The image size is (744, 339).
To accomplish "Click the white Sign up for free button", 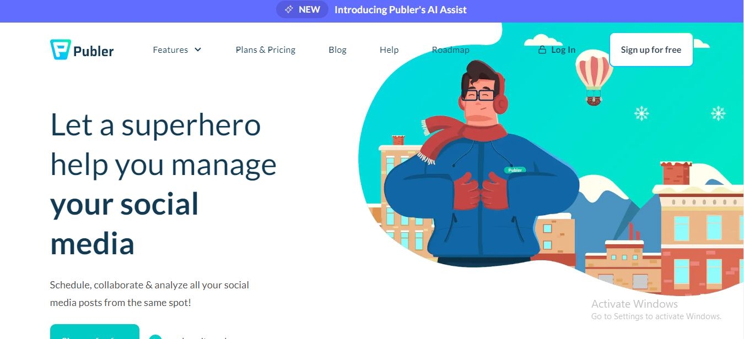I will pyautogui.click(x=651, y=50).
